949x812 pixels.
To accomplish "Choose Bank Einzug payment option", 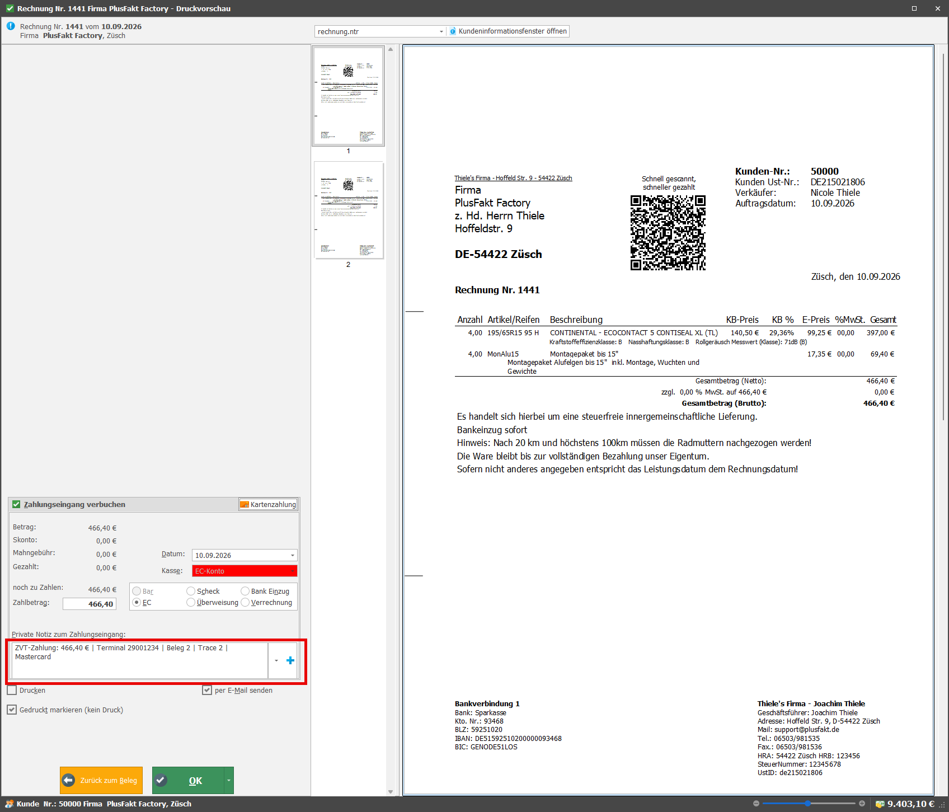I will click(245, 591).
